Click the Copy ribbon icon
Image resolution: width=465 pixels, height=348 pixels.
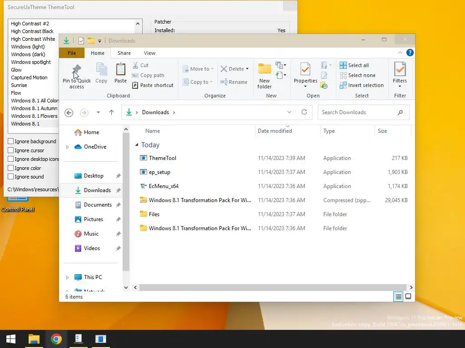[x=101, y=69]
